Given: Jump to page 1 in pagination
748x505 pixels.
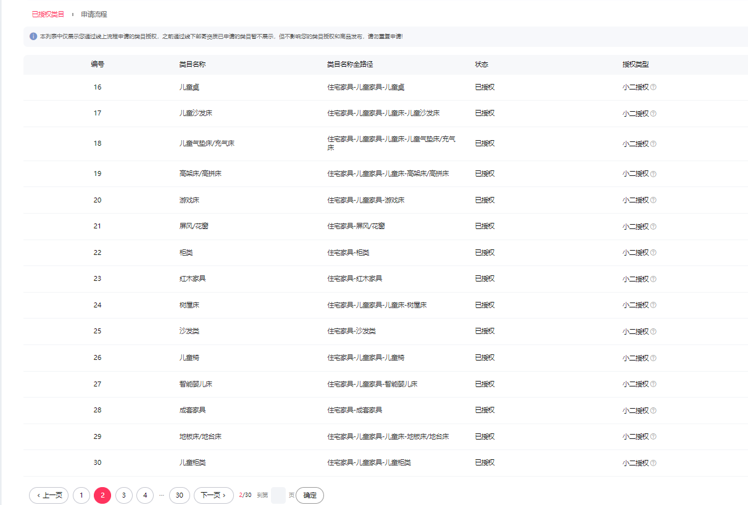Looking at the screenshot, I should [81, 495].
